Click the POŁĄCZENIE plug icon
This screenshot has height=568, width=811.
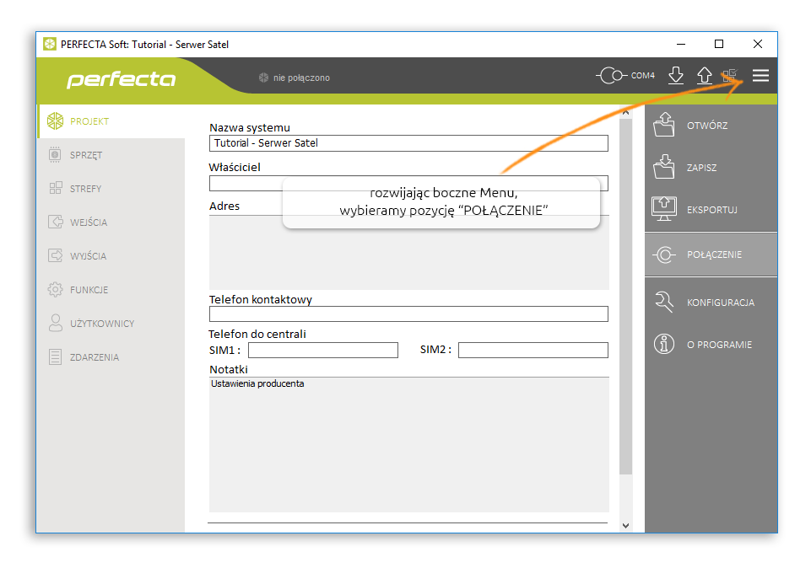[664, 255]
